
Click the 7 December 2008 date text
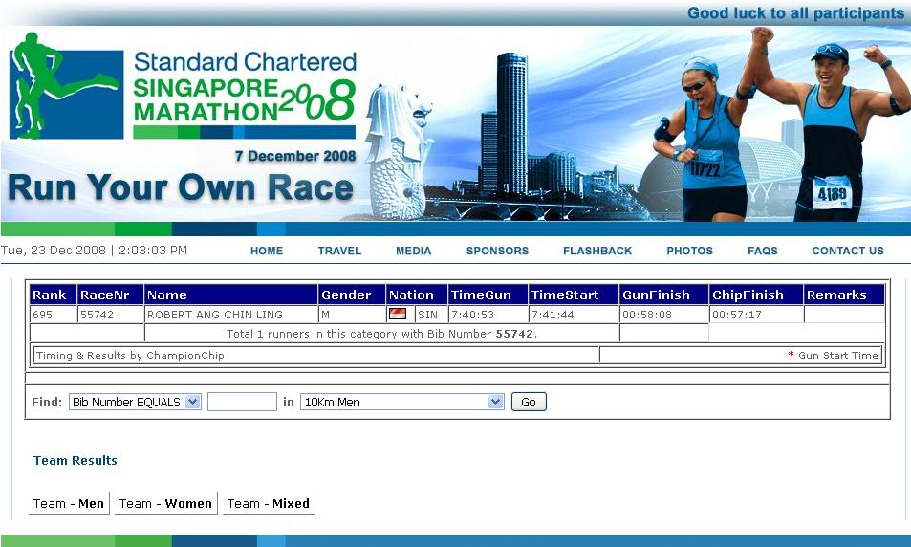[295, 156]
